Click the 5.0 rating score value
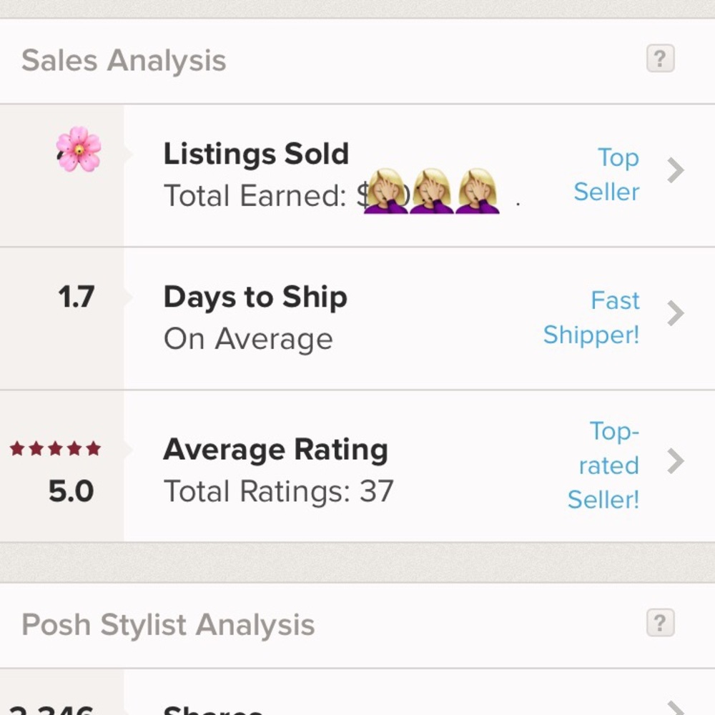715x715 pixels. pos(71,491)
